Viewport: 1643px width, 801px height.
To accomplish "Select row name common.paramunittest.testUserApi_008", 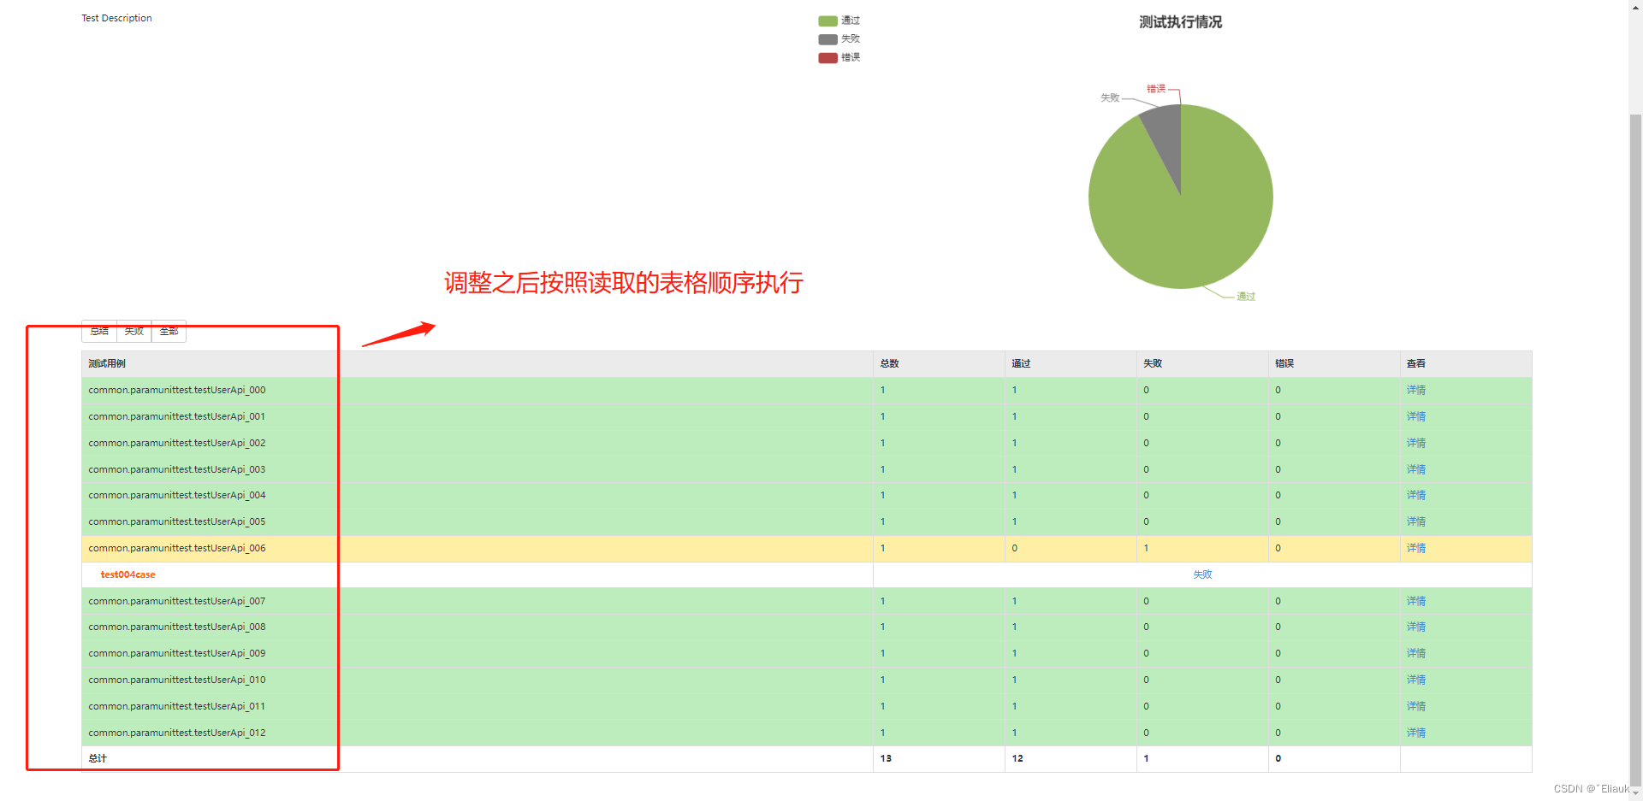I will pos(177,627).
